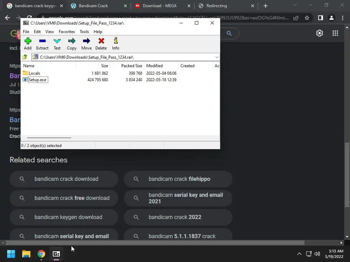350x262 pixels.
Task: Open the Info tool
Action: tap(116, 44)
